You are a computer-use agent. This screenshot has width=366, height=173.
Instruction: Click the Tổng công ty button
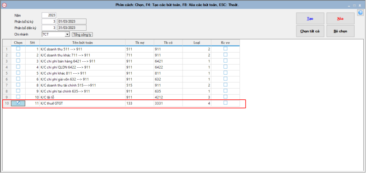point(82,34)
